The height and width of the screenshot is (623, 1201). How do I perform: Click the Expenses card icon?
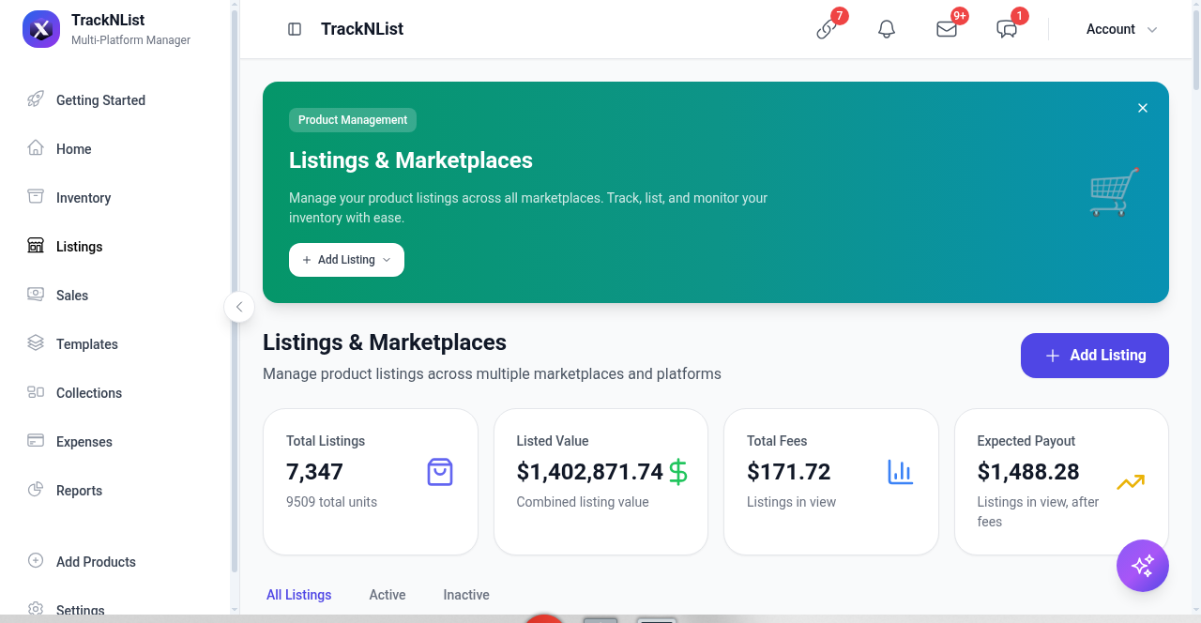[x=36, y=441]
